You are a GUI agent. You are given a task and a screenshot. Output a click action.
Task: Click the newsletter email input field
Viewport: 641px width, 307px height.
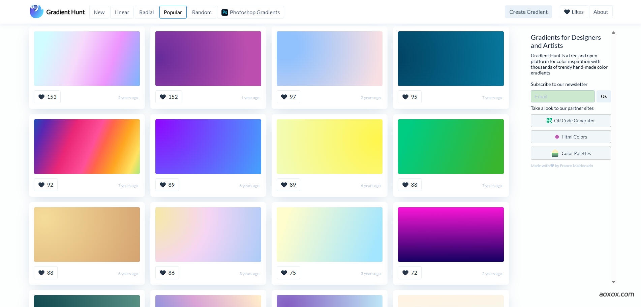pyautogui.click(x=562, y=96)
